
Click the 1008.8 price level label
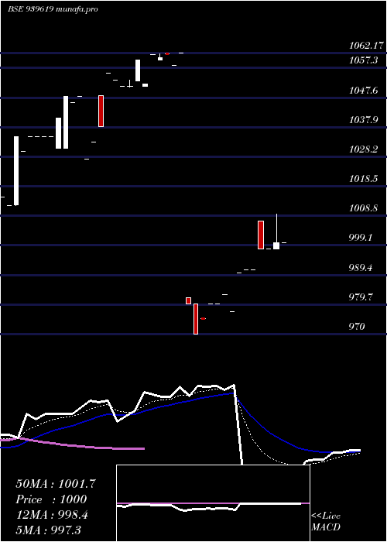click(363, 208)
